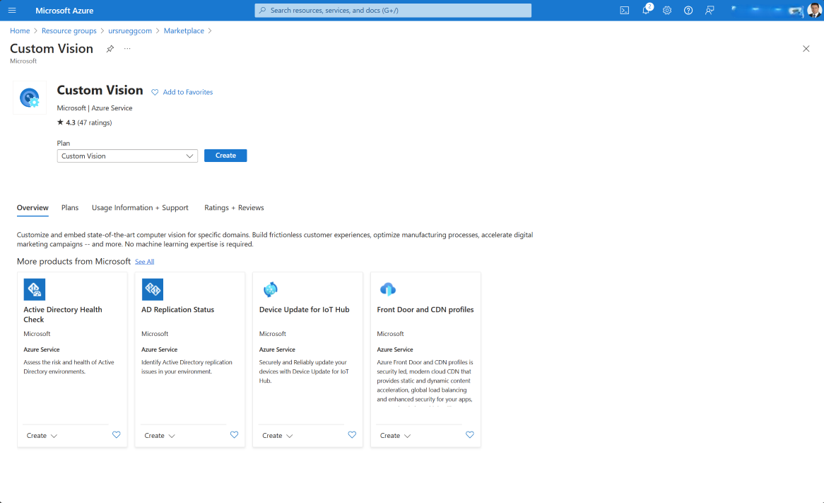Click the blue Create button
Image resolution: width=824 pixels, height=503 pixels.
pos(225,155)
